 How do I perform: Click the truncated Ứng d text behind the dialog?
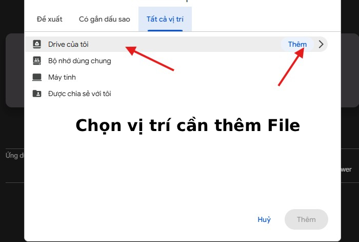coord(12,155)
